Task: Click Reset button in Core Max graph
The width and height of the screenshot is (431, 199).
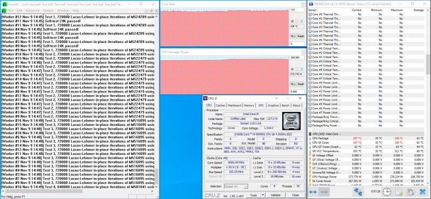Action: pos(301,36)
